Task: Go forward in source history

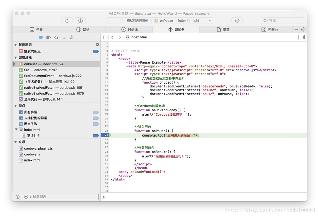Action: [x=120, y=37]
